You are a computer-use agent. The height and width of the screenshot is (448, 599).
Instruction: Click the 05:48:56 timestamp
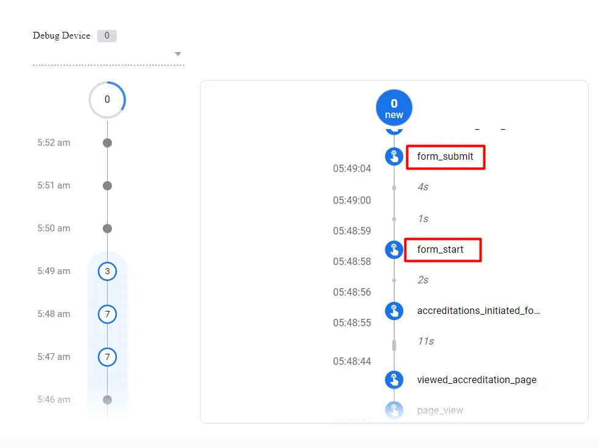352,292
